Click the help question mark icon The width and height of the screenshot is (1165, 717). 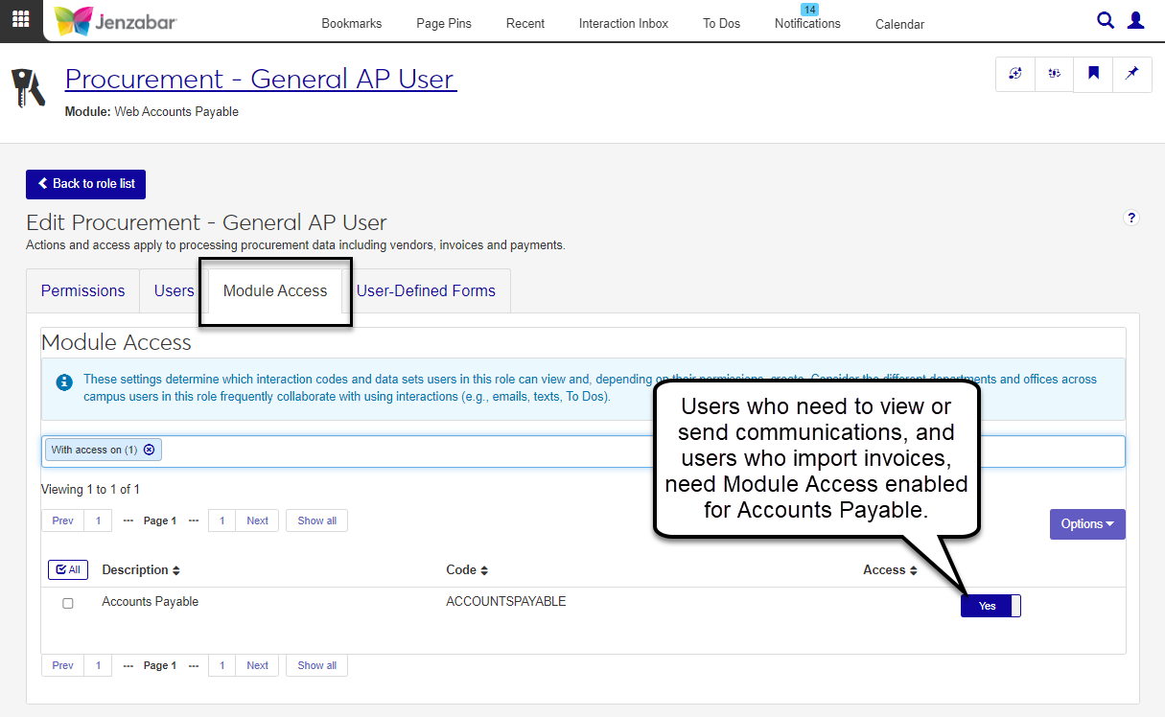coord(1131,219)
